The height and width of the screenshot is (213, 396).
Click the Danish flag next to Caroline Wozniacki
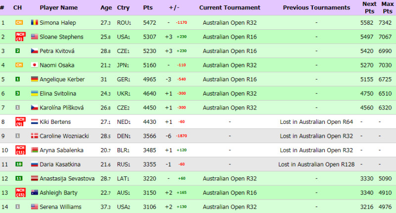34,136
